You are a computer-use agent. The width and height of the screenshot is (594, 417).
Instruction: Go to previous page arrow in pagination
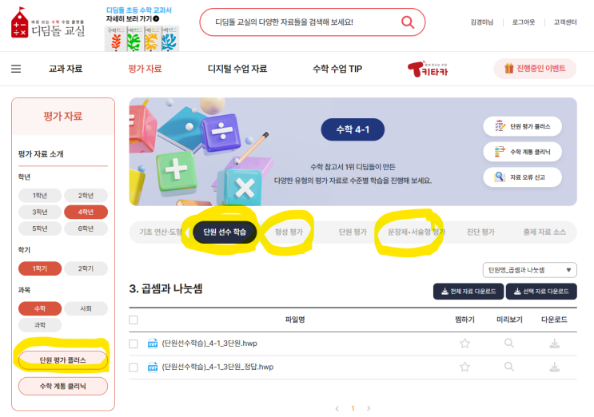tap(337, 408)
